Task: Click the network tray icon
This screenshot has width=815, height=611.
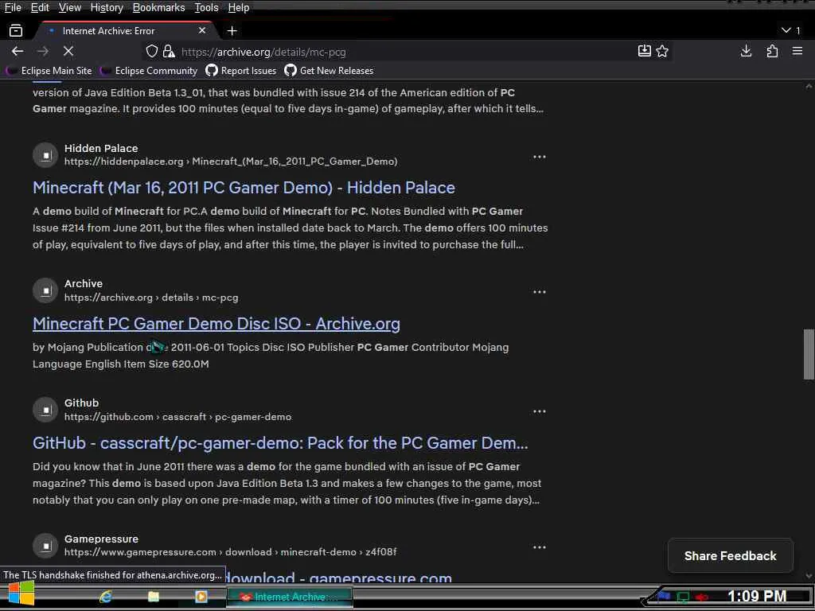Action: tap(683, 597)
